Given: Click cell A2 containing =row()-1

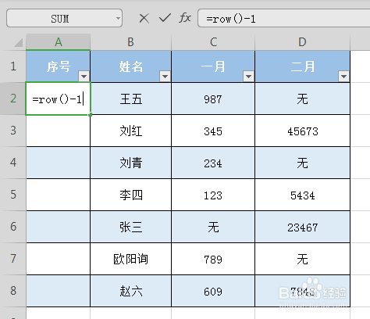Looking at the screenshot, I should click(58, 99).
